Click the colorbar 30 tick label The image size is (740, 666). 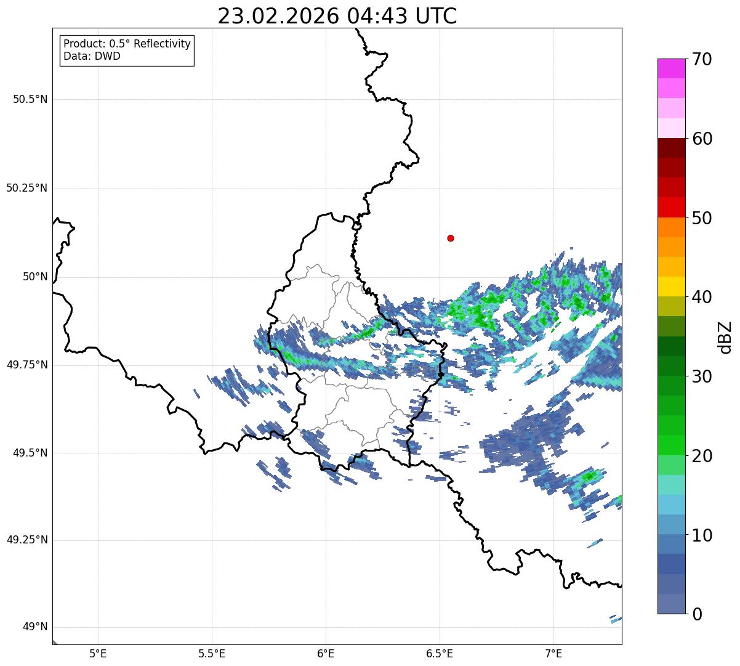702,376
